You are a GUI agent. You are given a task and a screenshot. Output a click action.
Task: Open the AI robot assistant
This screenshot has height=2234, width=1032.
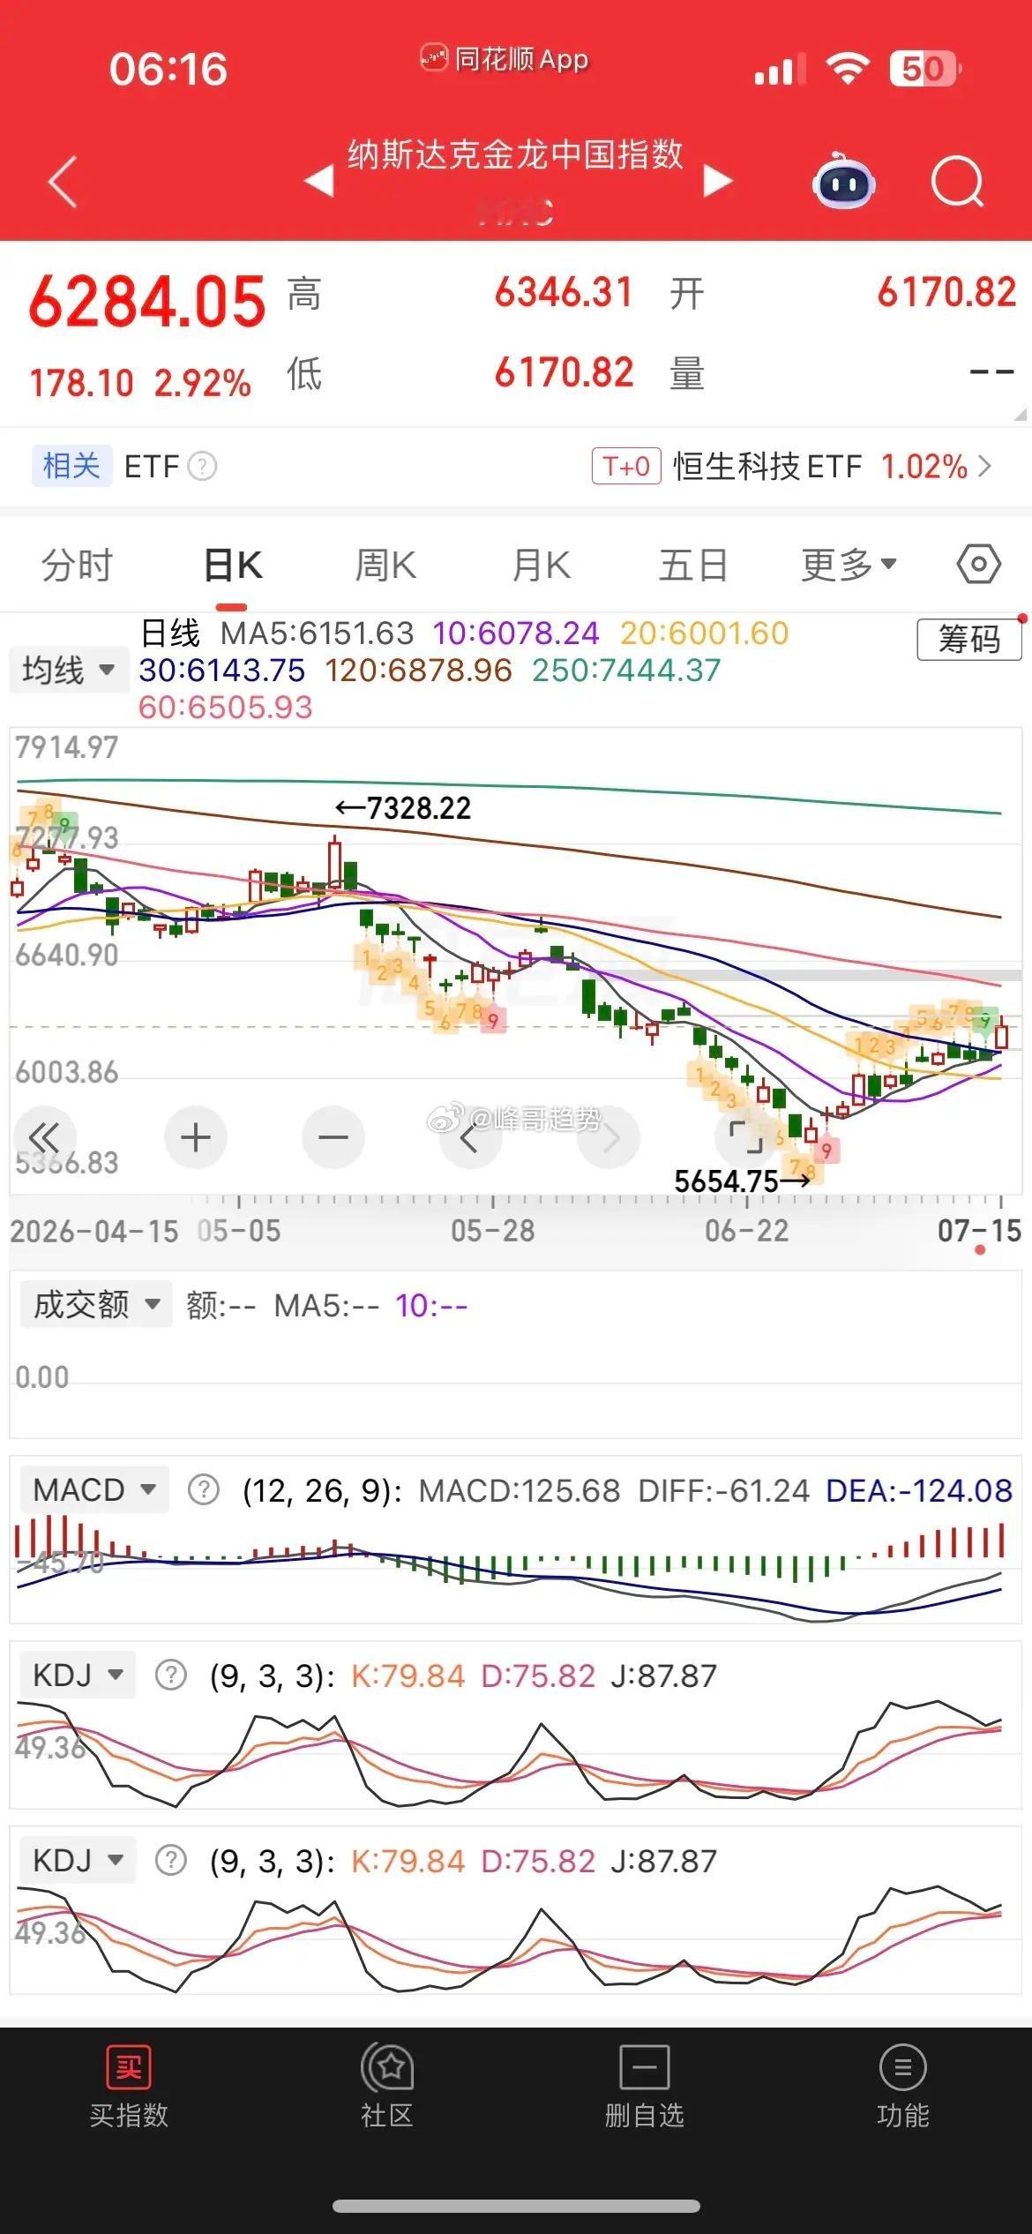point(843,181)
